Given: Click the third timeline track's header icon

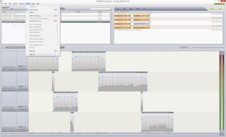Looking at the screenshot, I should pos(4,94).
